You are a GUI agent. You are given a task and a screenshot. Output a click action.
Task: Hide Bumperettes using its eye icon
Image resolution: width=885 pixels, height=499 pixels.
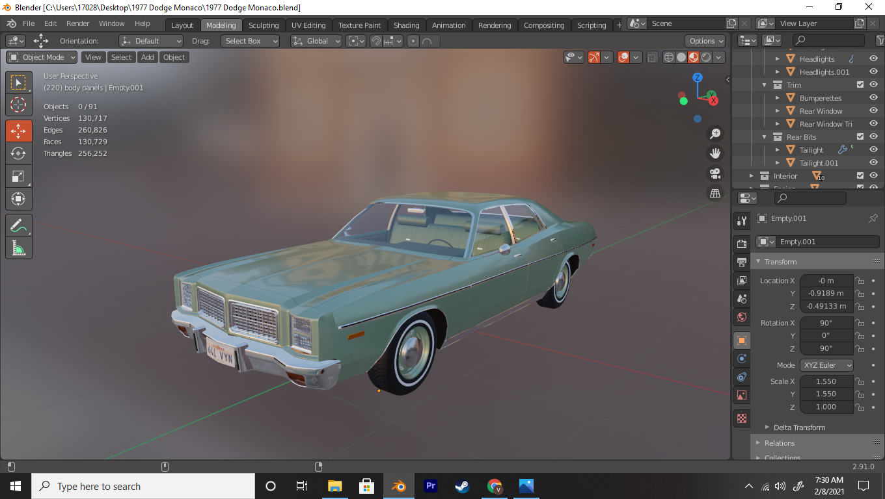tap(873, 98)
